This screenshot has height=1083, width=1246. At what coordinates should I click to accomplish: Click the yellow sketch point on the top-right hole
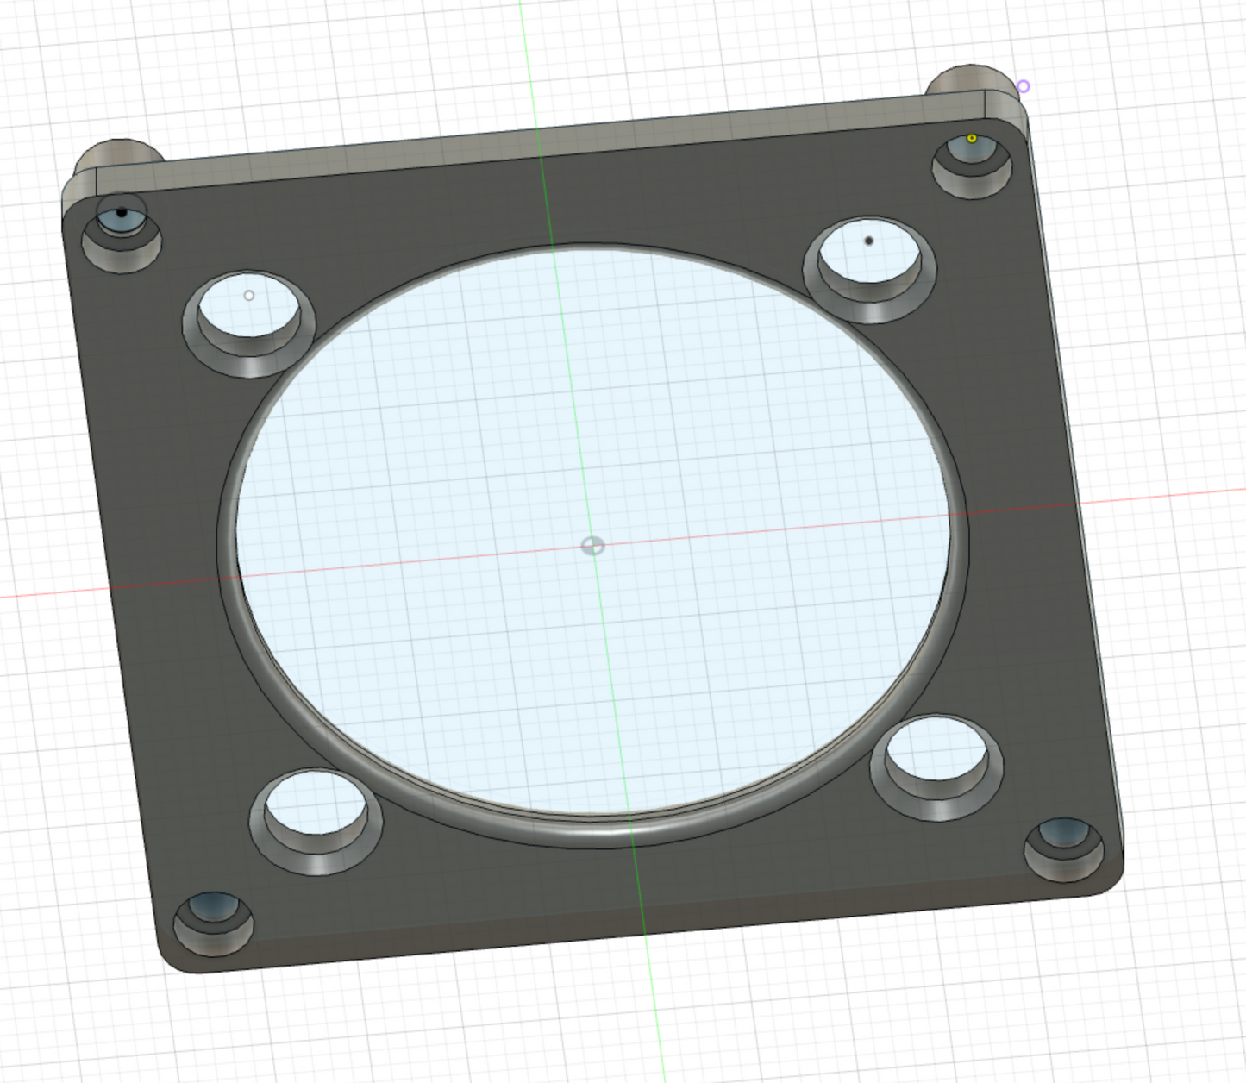(x=973, y=136)
